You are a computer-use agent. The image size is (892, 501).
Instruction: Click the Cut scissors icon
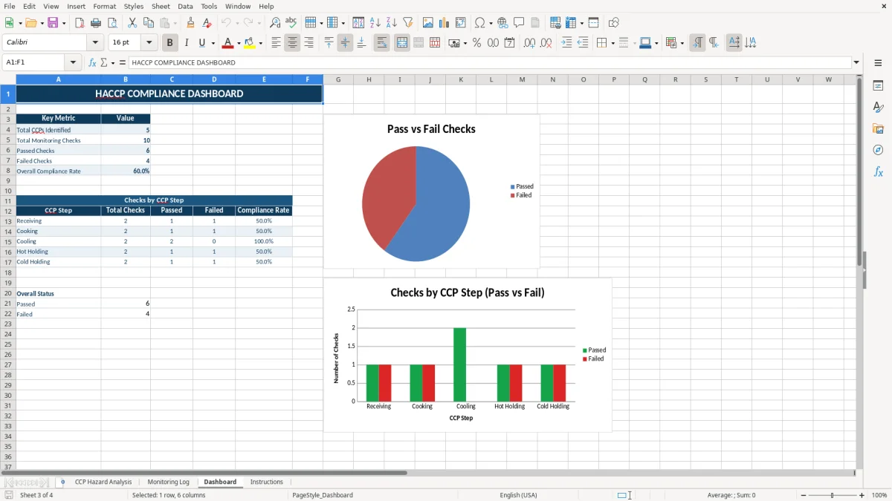point(132,23)
